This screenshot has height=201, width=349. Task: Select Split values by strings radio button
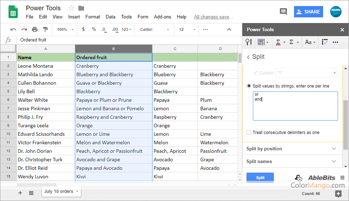click(249, 86)
